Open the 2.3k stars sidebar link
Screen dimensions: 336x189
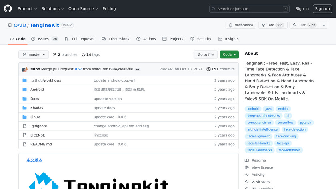pyautogui.click(x=257, y=182)
